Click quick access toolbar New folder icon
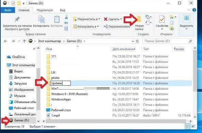Image resolution: width=202 pixels, height=133 pixels. (x=19, y=3)
